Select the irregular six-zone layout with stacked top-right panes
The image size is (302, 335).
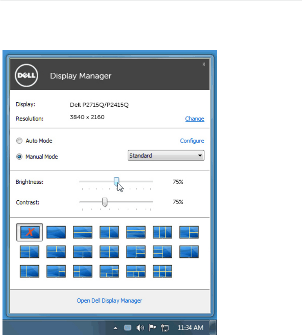click(x=109, y=271)
